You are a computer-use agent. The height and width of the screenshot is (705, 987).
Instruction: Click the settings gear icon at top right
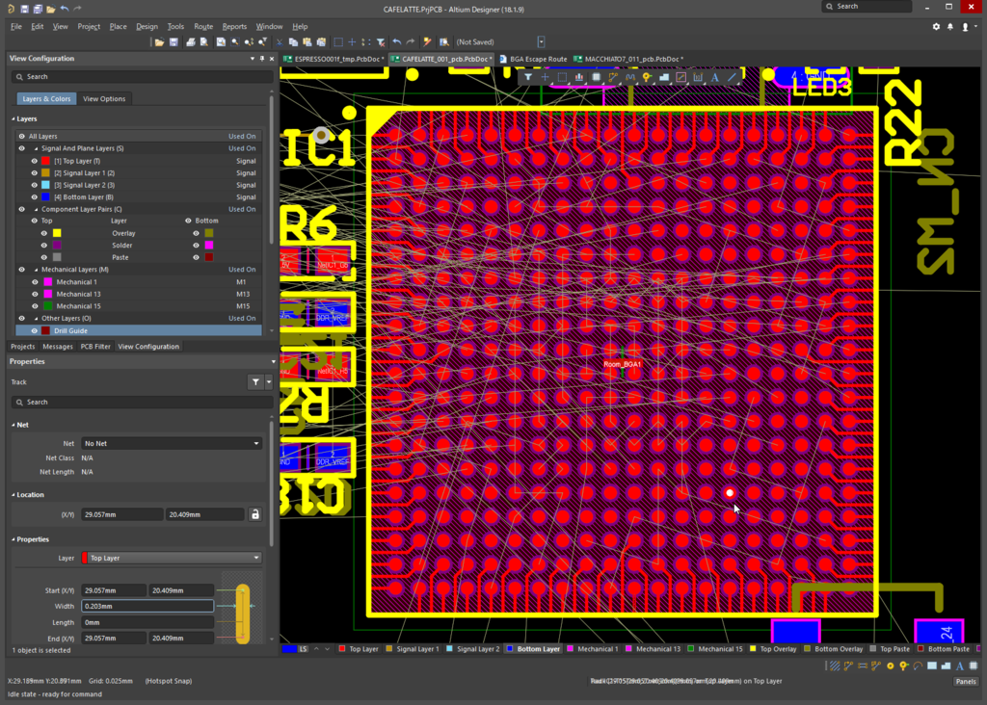click(936, 27)
